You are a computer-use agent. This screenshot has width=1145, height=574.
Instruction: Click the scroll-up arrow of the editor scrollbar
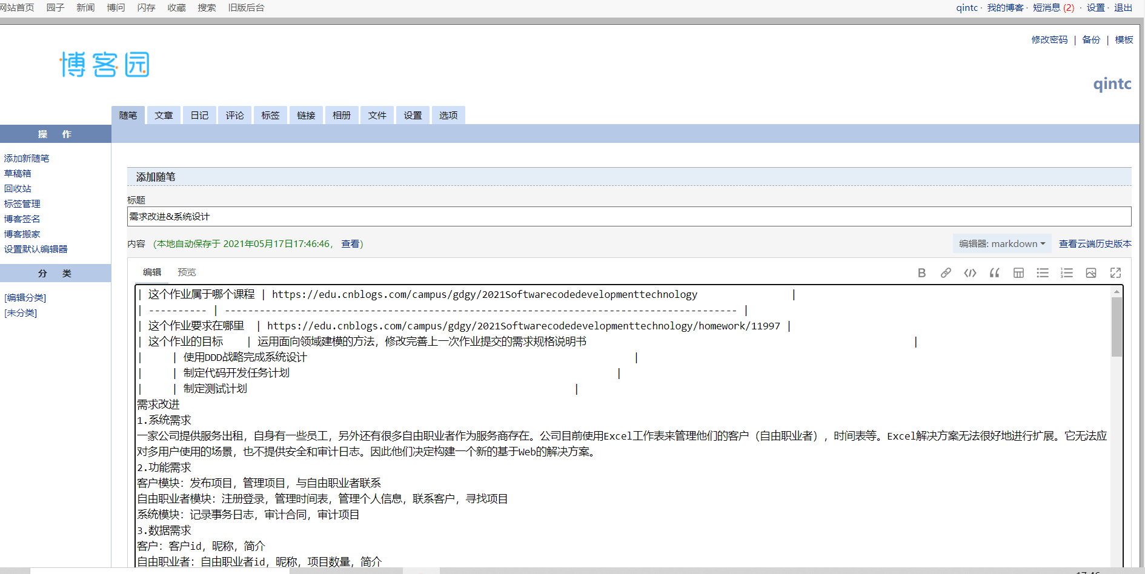pyautogui.click(x=1117, y=292)
